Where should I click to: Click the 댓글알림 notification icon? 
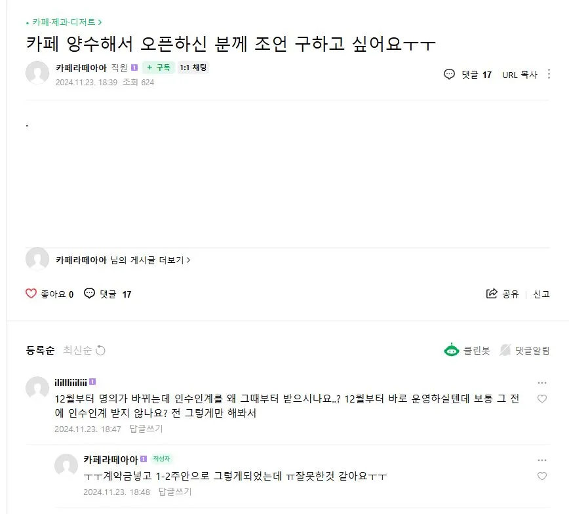506,350
